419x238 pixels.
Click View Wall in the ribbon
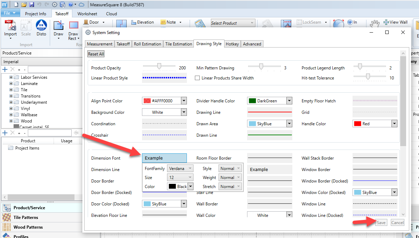(x=395, y=22)
